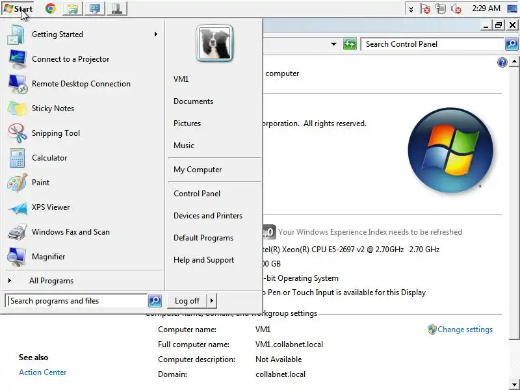The image size is (520, 390).
Task: Show hidden tray icons chevron
Action: point(411,9)
